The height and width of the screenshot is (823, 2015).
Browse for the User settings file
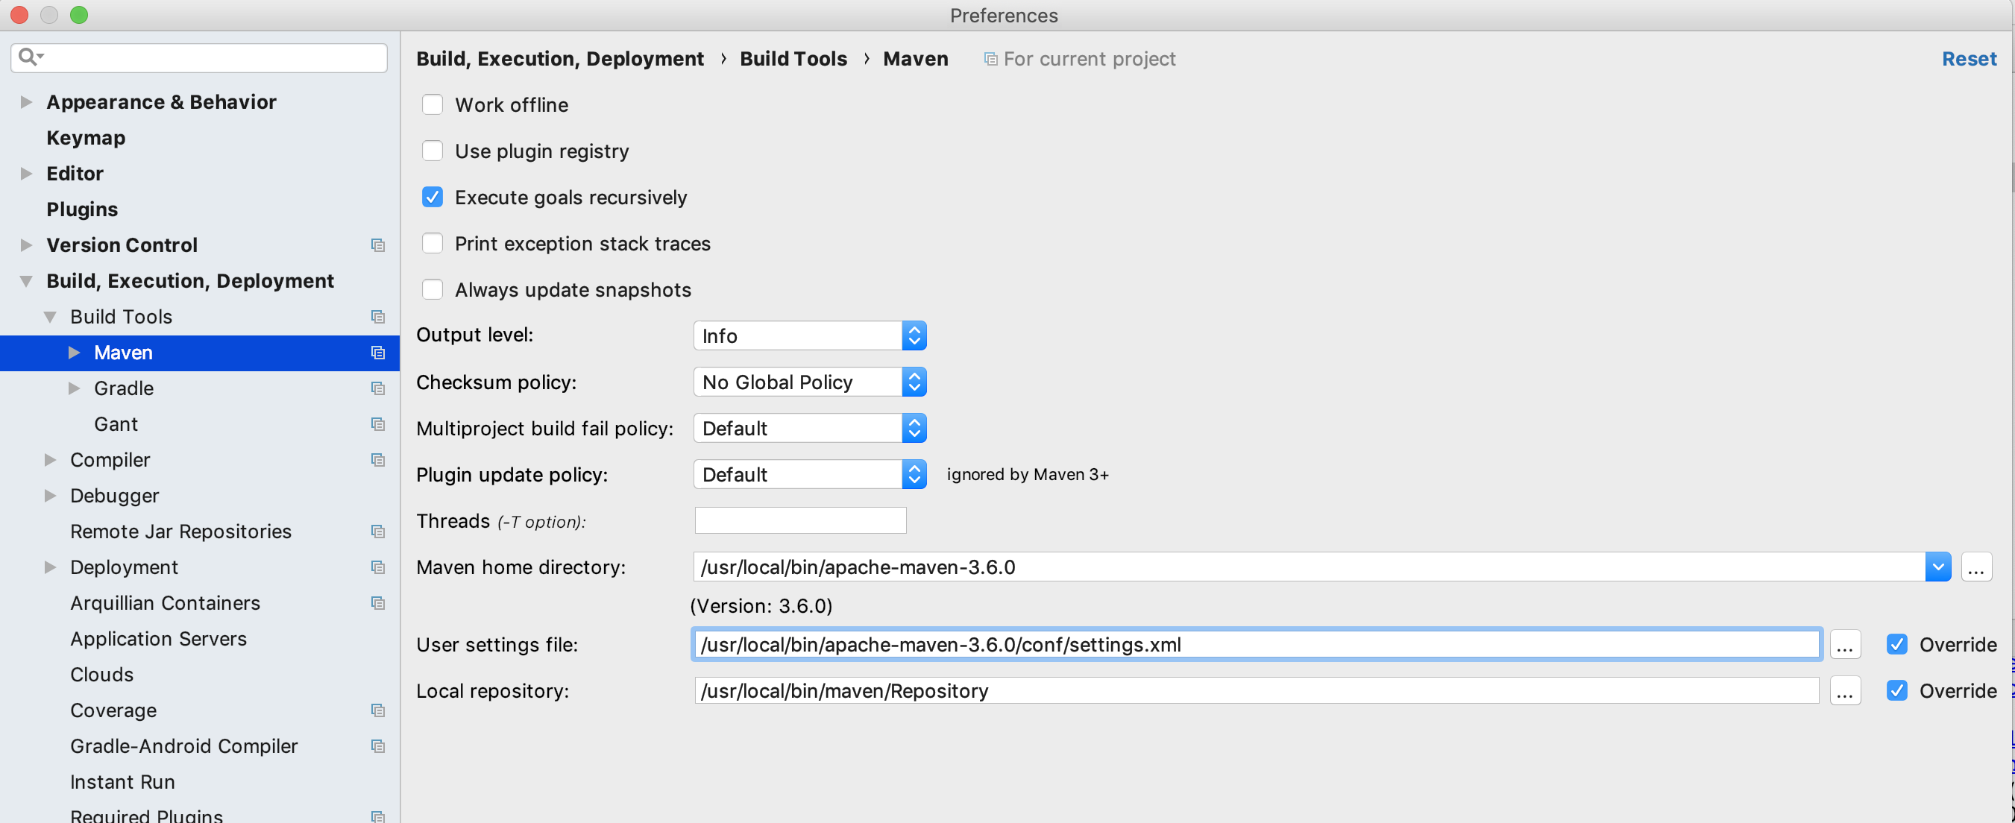pyautogui.click(x=1845, y=645)
